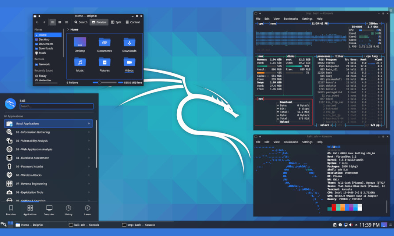Open Favorites tab in launcher
Screen dimensions: 394x236
click(11, 210)
